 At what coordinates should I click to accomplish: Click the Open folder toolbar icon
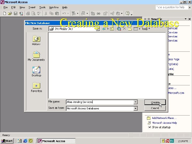[10, 13]
